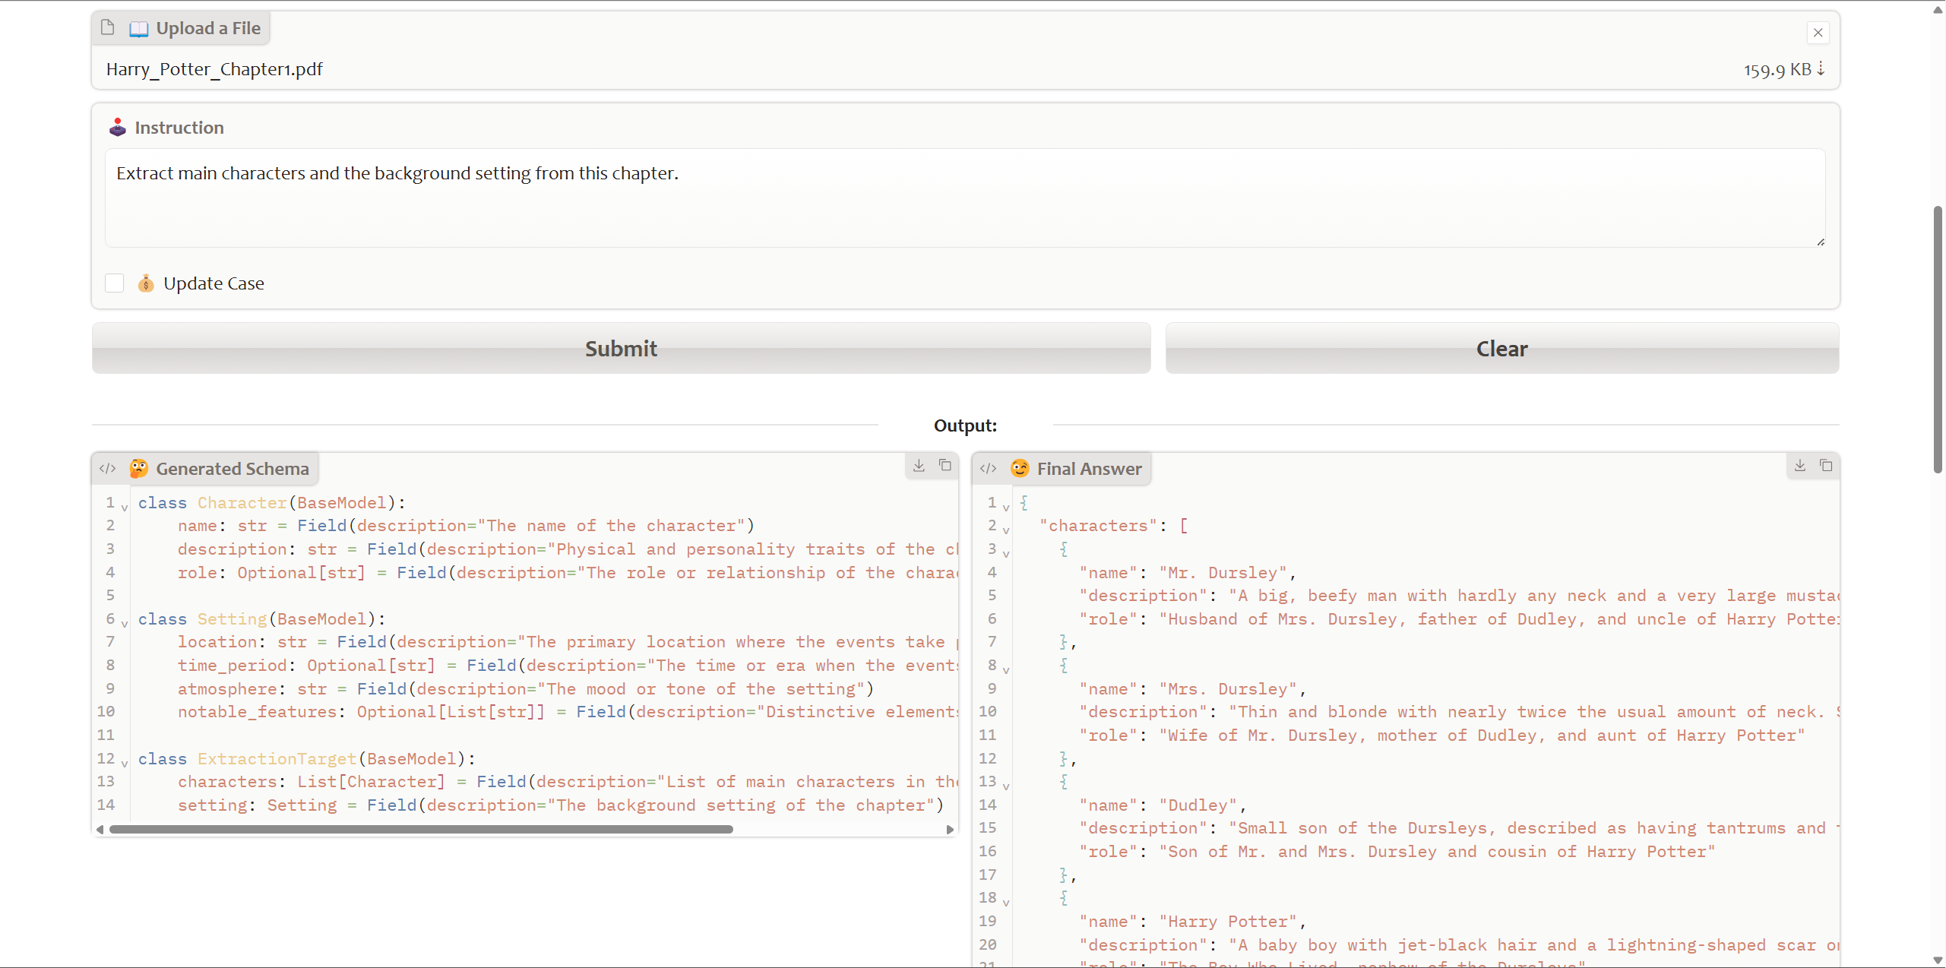
Task: Click the "name": "Mrs. Dursley" line
Action: [x=1192, y=688]
